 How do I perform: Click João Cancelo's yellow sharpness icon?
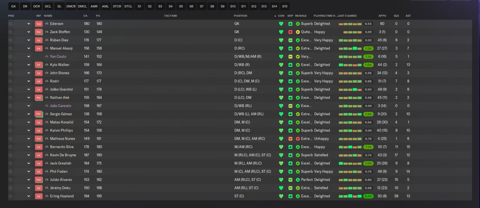coord(290,106)
